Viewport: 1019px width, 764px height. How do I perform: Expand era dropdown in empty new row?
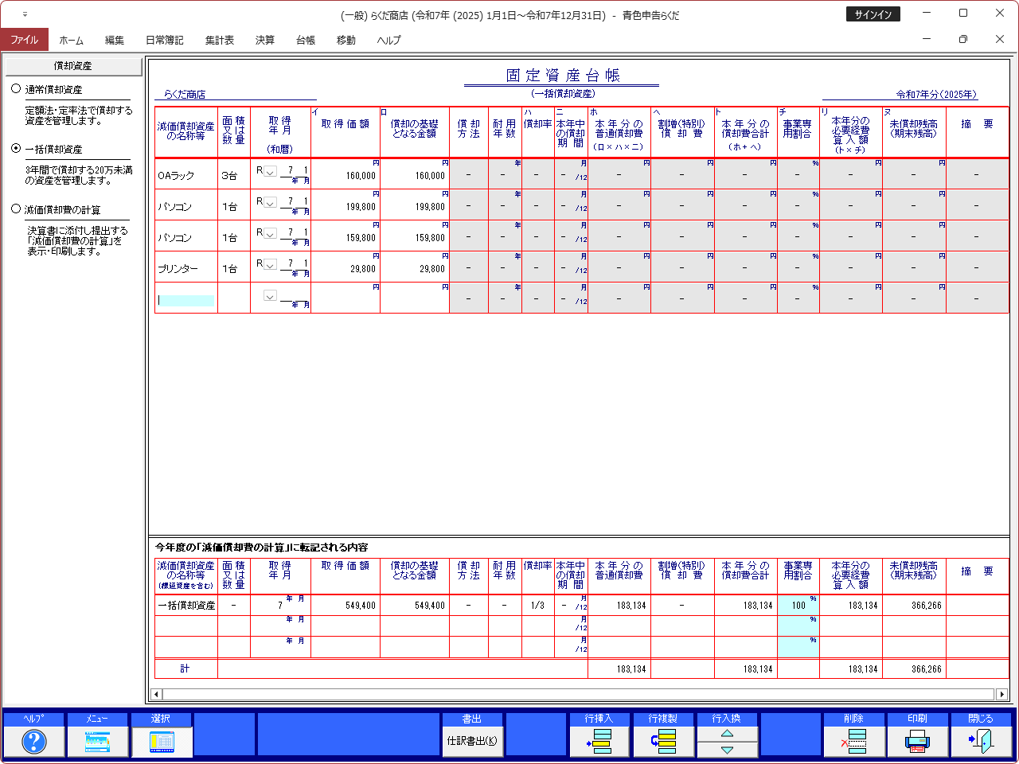point(270,296)
